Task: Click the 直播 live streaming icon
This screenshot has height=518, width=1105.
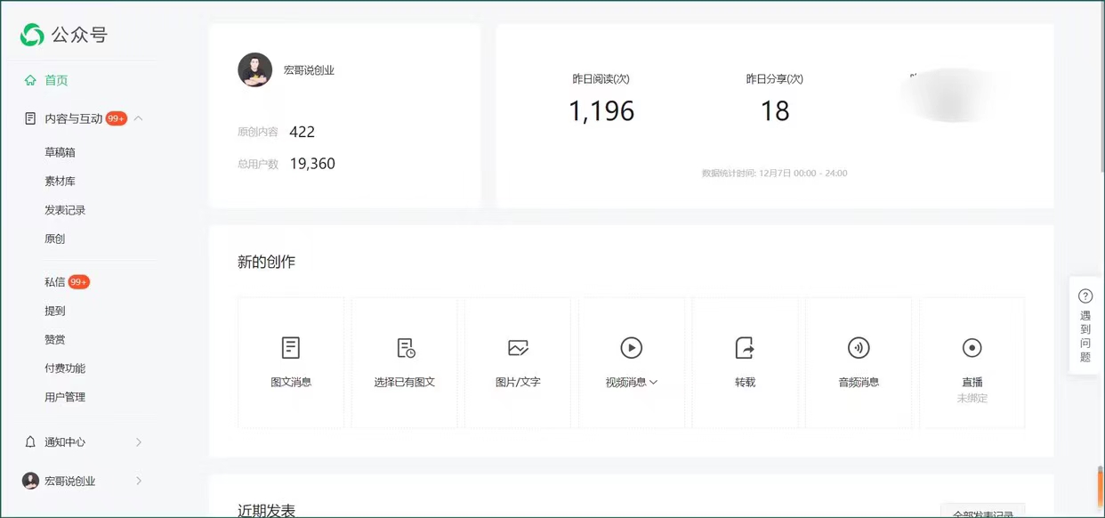Action: [972, 348]
